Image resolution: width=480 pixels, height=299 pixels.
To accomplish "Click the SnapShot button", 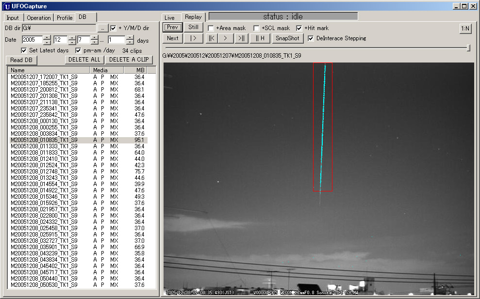I will (x=287, y=38).
